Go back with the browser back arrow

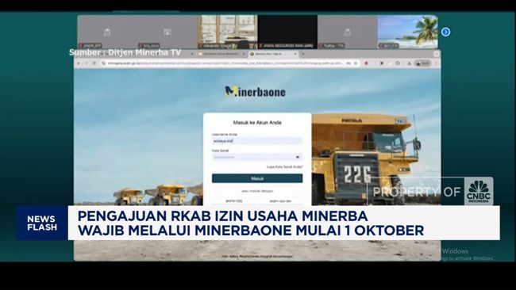(79, 63)
